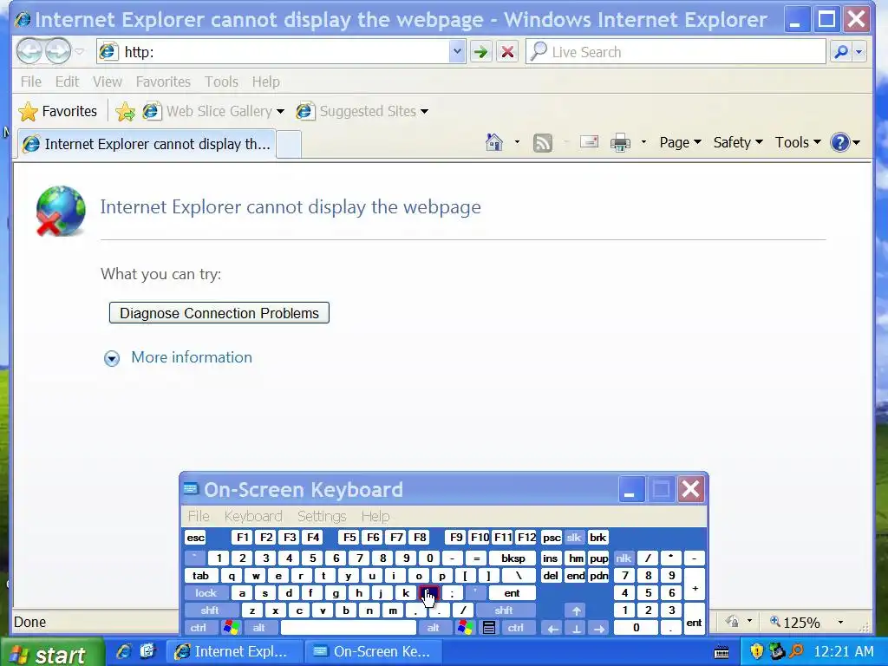Open the address bar history dropdown

457,52
